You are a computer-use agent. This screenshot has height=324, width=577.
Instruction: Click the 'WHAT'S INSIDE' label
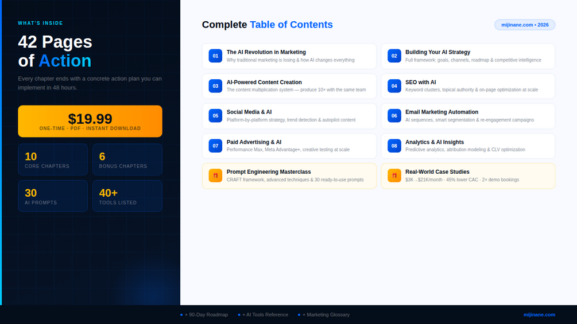41,23
